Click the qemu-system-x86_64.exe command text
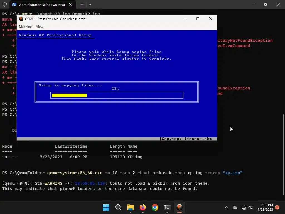285x214 pixels. pos(75,173)
